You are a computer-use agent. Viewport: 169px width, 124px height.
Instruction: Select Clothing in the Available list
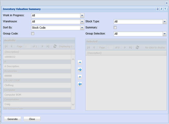pos(9,85)
